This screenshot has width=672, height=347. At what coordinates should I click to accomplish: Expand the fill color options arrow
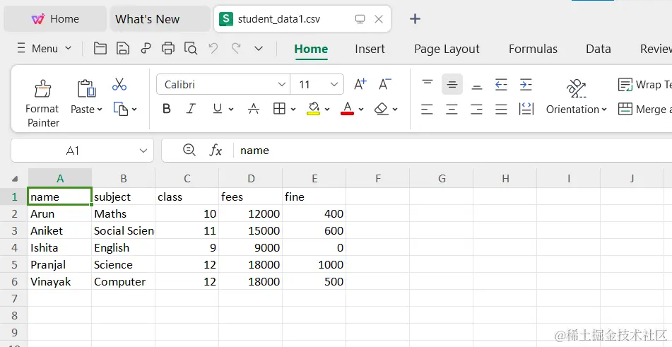pyautogui.click(x=327, y=110)
